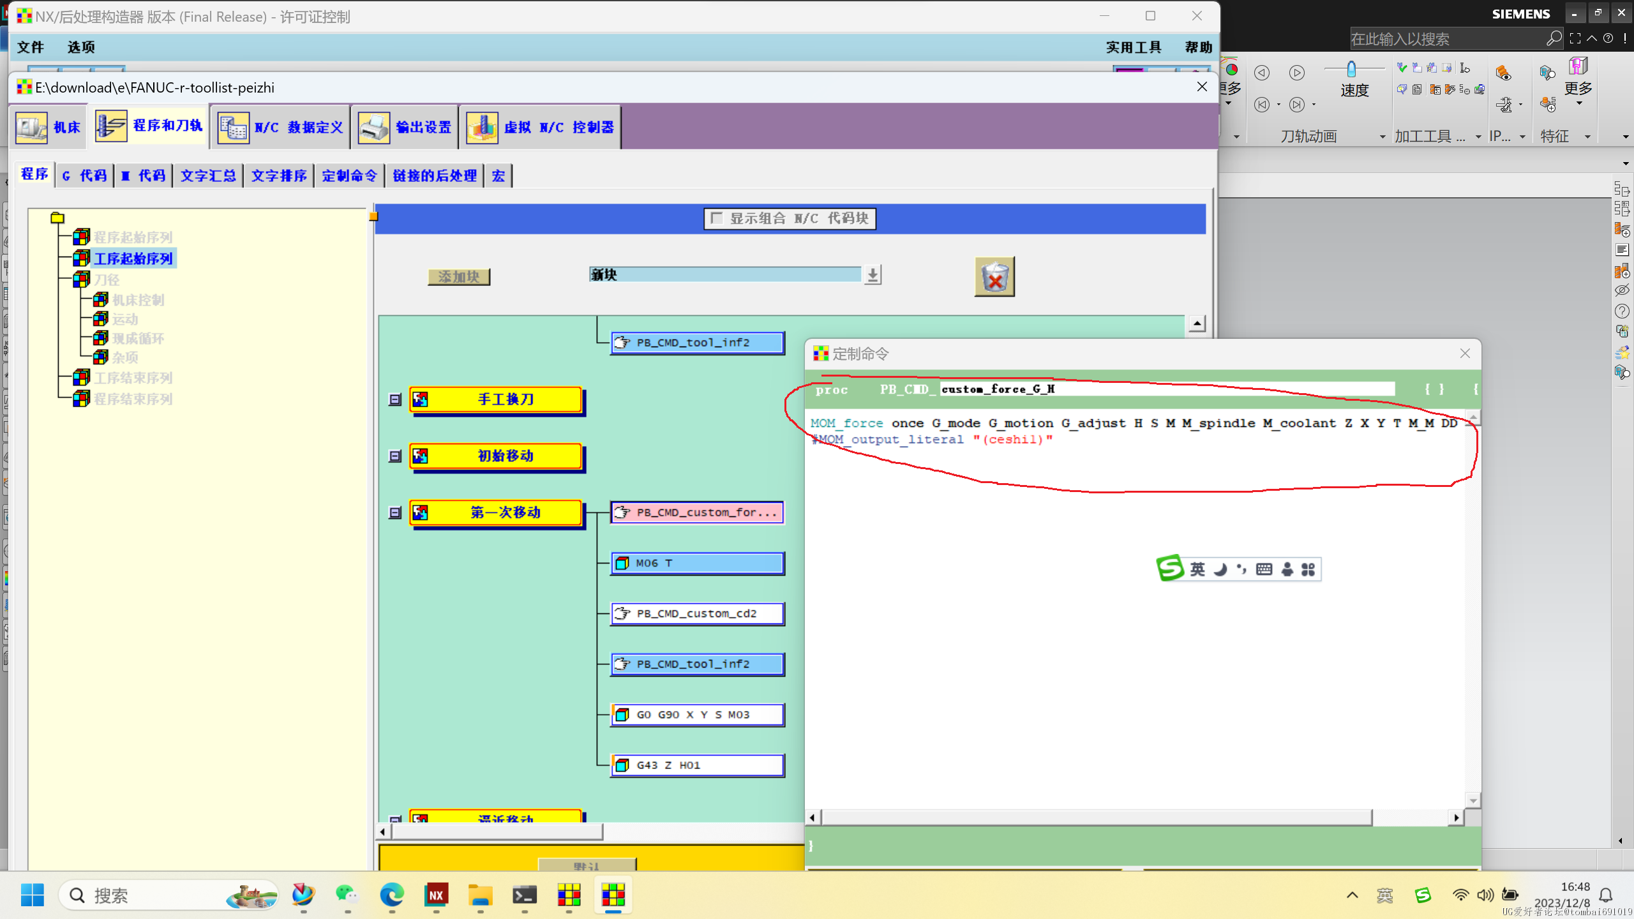Select 工序结束序列 tree node
Viewport: 1634px width, 919px height.
(133, 378)
